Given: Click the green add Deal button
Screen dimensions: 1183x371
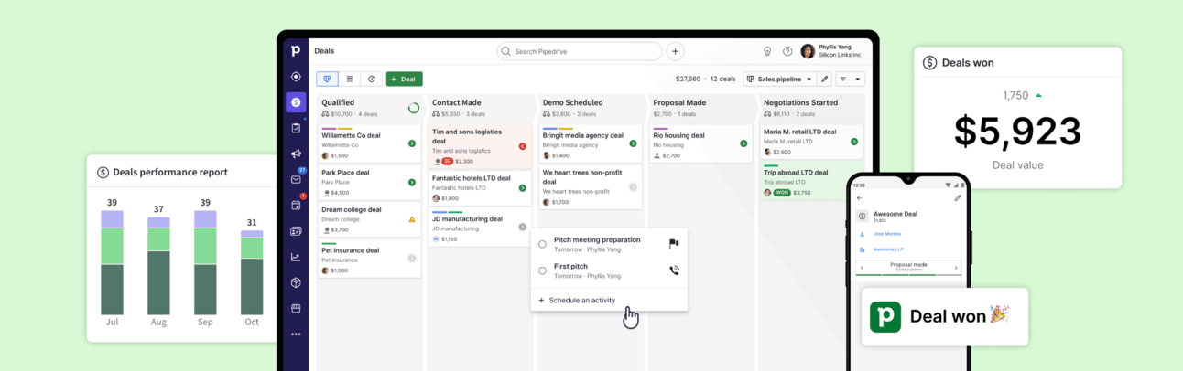Looking at the screenshot, I should pos(404,79).
